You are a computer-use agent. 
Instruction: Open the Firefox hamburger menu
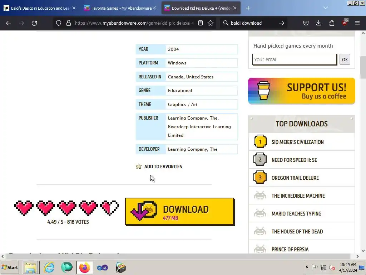(x=357, y=23)
